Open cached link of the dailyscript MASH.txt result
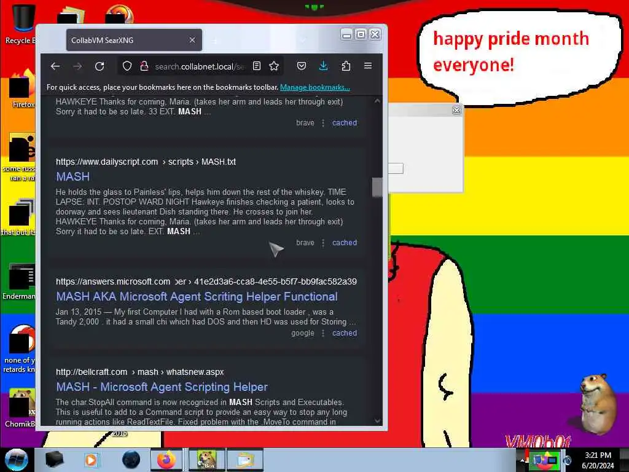This screenshot has width=629, height=472. point(344,243)
